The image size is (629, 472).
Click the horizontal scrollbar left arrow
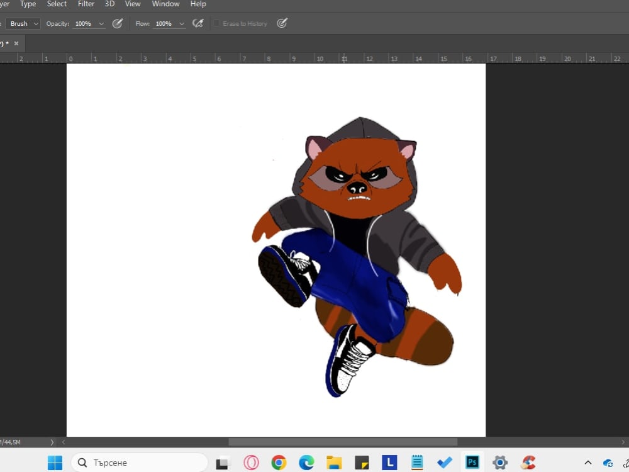pos(64,442)
